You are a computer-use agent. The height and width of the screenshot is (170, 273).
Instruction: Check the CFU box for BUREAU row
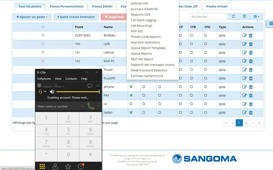pos(205,35)
